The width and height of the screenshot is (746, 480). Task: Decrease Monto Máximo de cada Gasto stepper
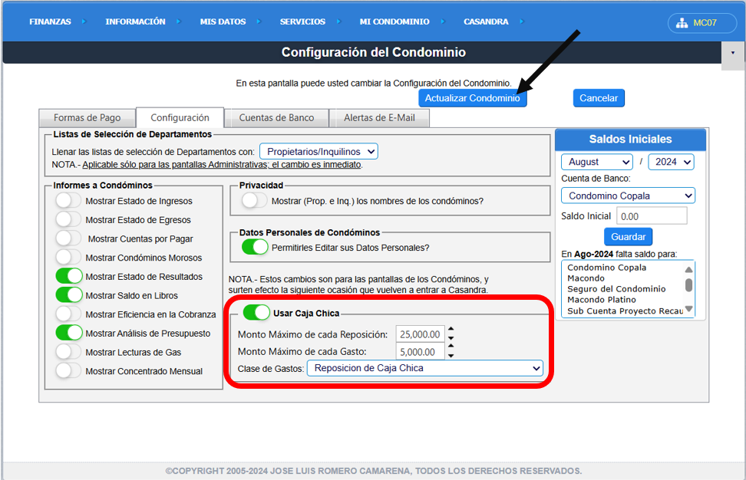pos(451,357)
